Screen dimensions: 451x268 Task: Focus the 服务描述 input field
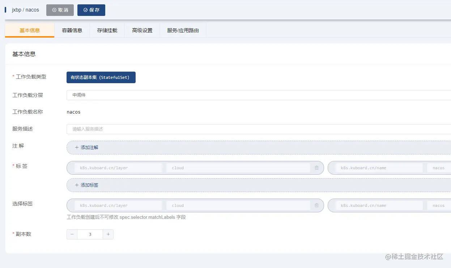pos(259,129)
